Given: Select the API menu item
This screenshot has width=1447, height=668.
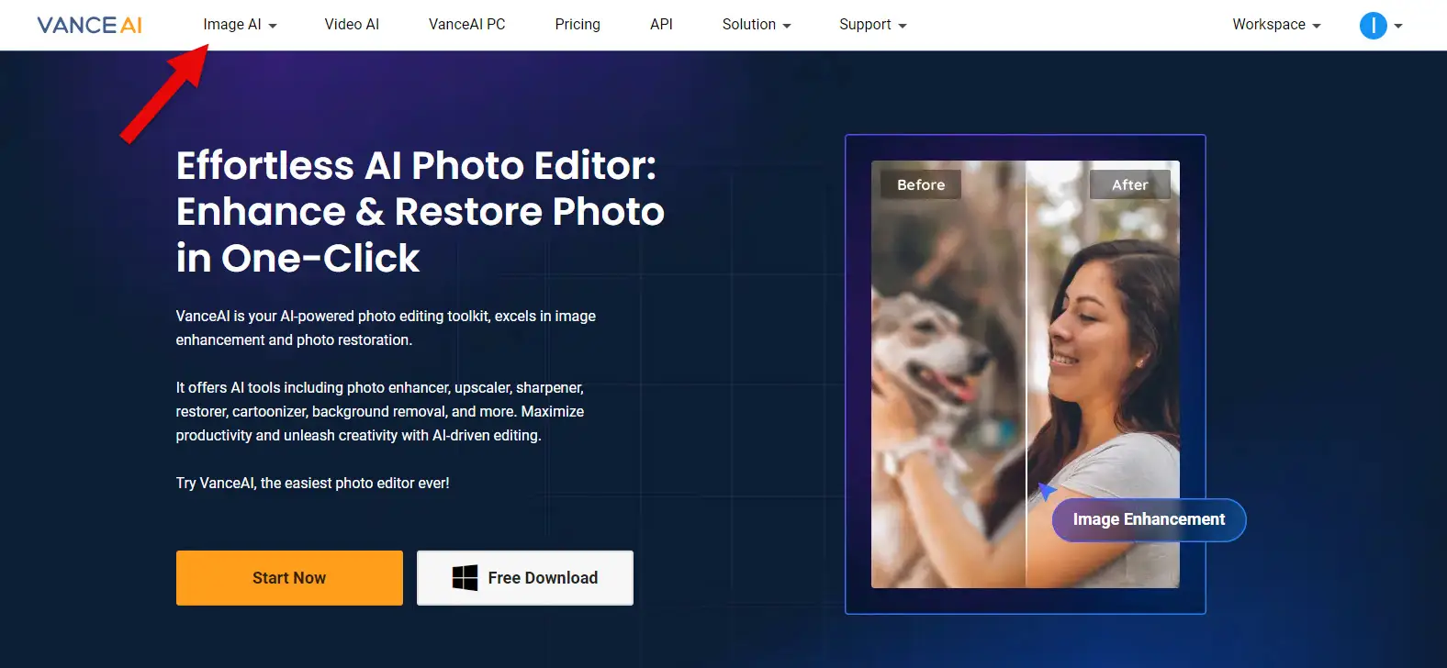Looking at the screenshot, I should pyautogui.click(x=661, y=25).
